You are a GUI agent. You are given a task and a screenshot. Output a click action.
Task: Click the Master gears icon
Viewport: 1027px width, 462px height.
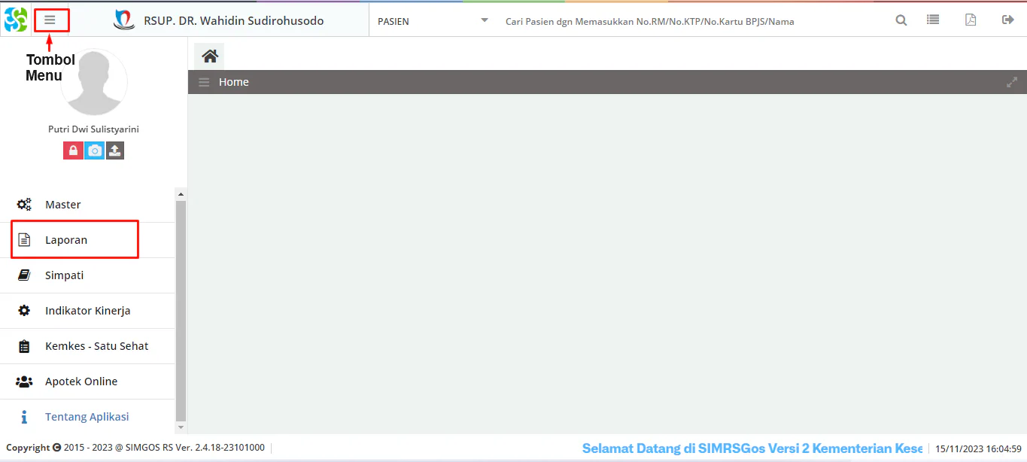(24, 205)
